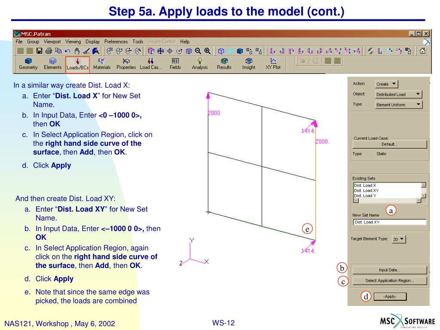The image size is (440, 330).
Task: Open the File menu
Action: [x=19, y=42]
